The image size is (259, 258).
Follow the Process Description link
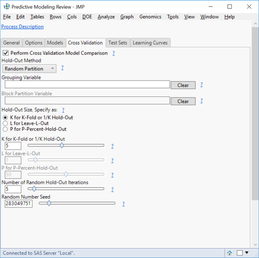click(22, 27)
